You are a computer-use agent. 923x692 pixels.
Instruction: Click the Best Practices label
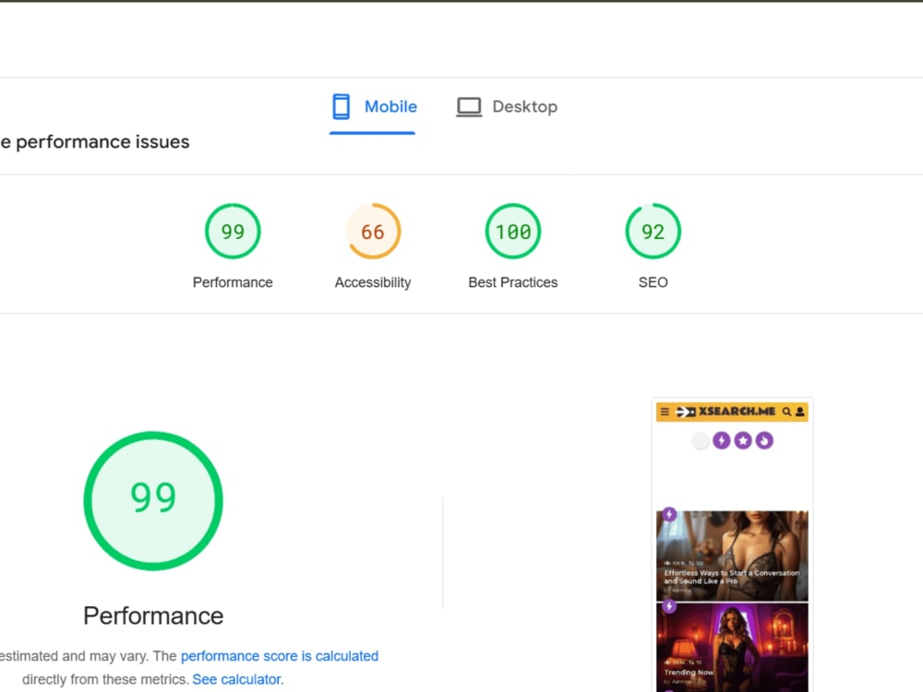(x=512, y=282)
